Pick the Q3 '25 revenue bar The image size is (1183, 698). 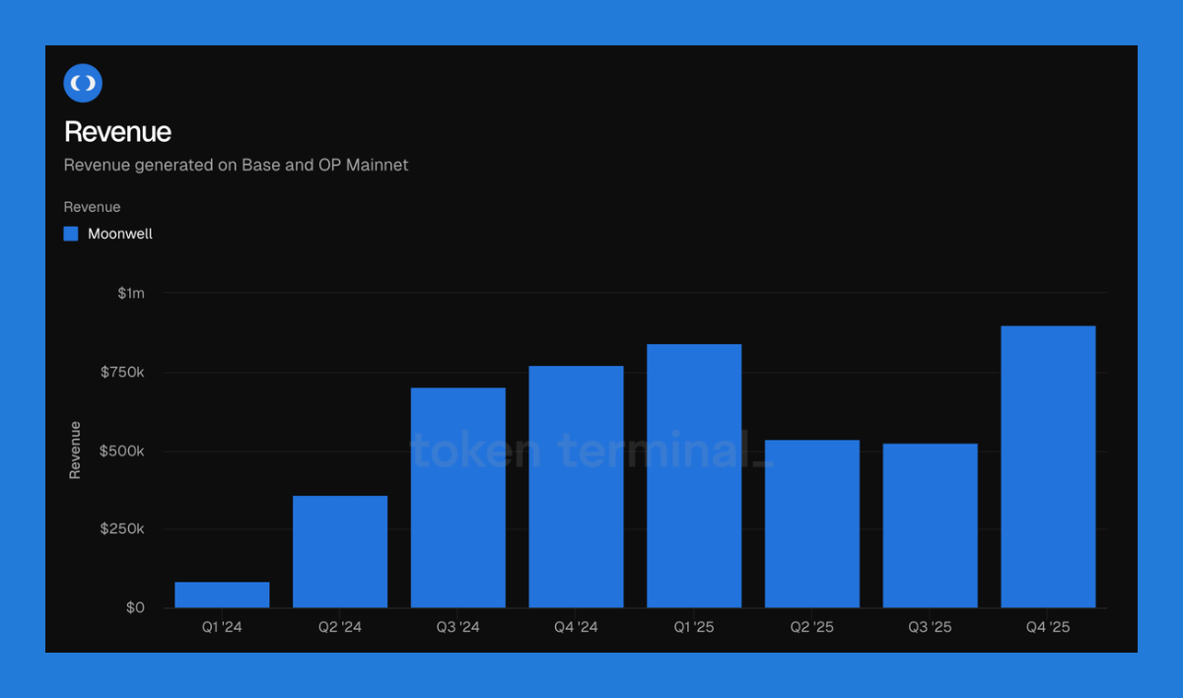[930, 525]
